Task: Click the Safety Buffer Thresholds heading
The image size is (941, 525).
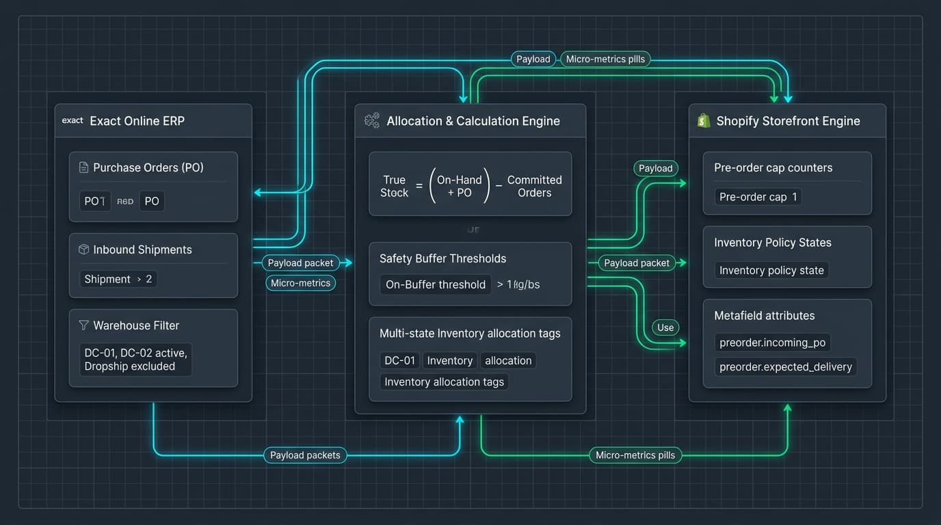Action: pos(443,258)
